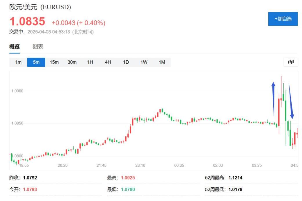Select the 5m timeframe

click(x=36, y=62)
